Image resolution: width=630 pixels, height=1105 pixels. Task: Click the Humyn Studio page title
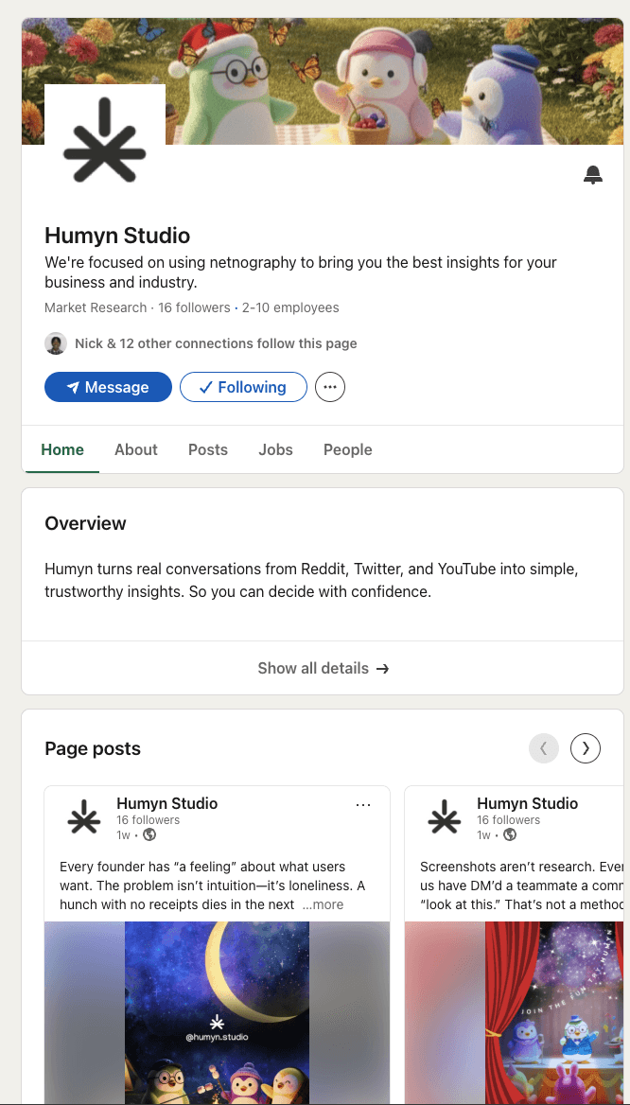point(117,236)
